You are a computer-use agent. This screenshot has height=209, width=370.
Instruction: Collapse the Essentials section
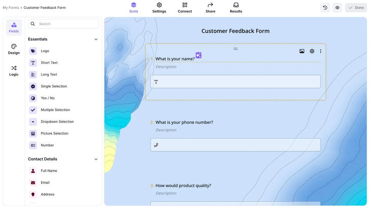click(x=96, y=40)
